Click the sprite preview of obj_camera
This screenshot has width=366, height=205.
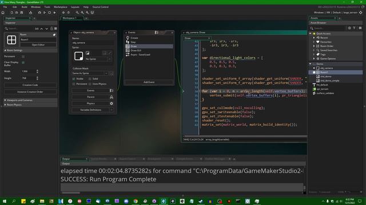[x=79, y=56]
